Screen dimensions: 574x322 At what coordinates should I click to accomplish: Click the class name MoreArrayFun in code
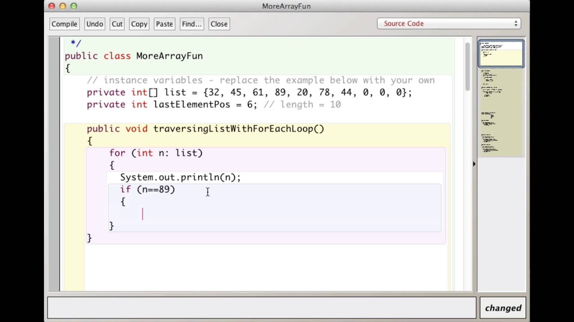170,56
